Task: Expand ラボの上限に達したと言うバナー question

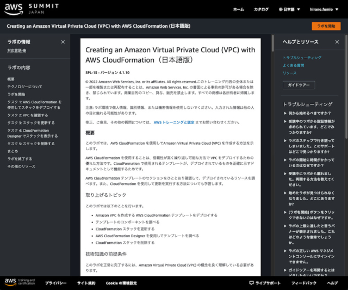Action: (x=309, y=235)
